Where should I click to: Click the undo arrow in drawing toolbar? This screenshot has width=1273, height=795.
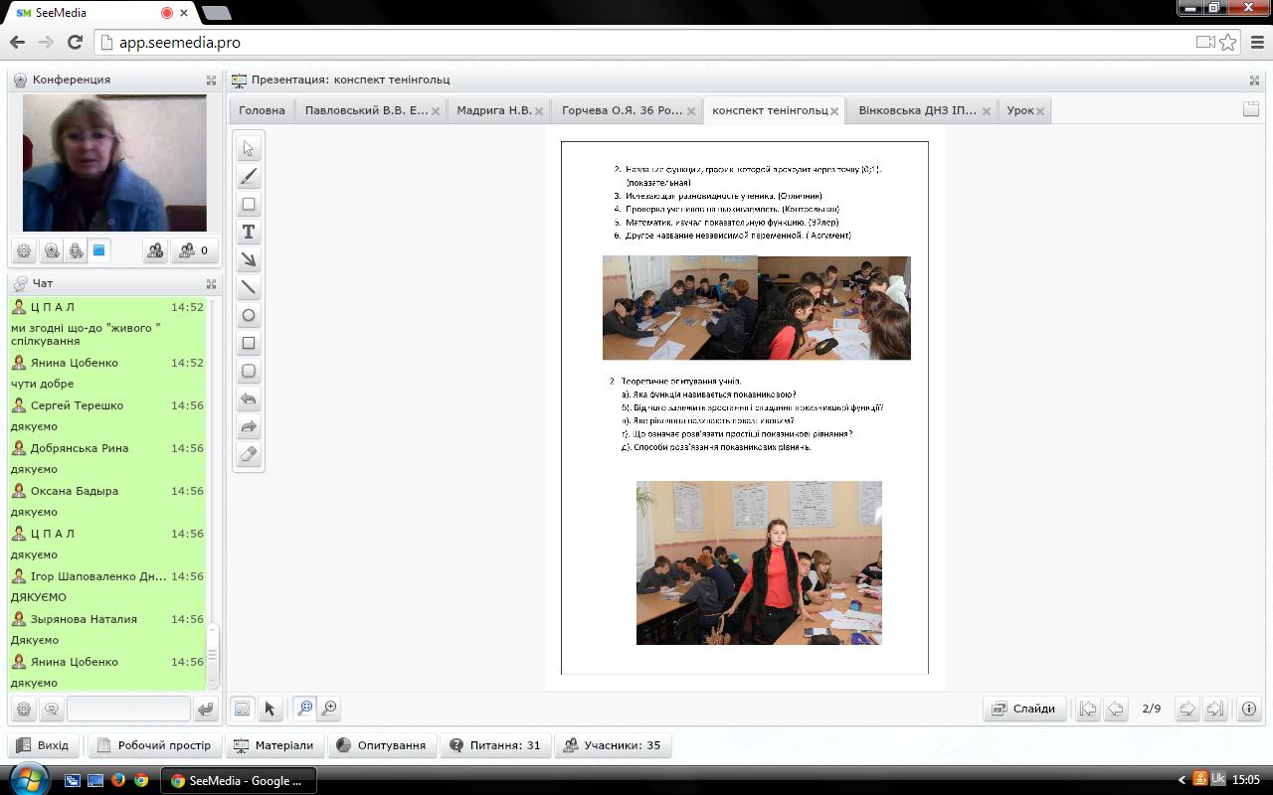tap(249, 399)
